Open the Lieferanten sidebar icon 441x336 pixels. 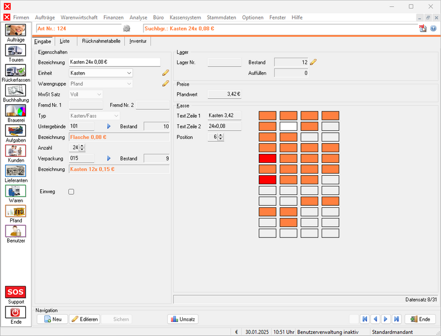click(x=16, y=171)
